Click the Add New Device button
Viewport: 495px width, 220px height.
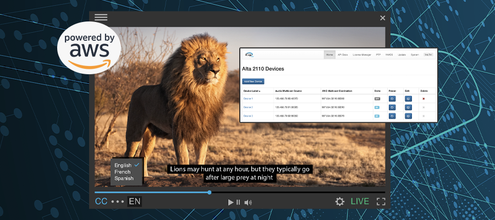(x=253, y=81)
